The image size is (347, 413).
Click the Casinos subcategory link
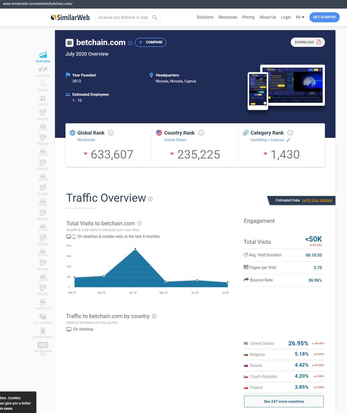click(277, 140)
